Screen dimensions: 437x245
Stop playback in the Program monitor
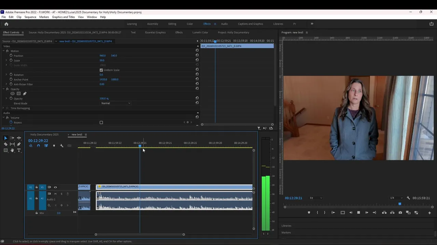click(x=358, y=213)
